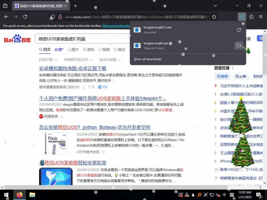The image size is (267, 200).
Task: Click the CSDN技术社区 source label
Action: tap(88, 152)
